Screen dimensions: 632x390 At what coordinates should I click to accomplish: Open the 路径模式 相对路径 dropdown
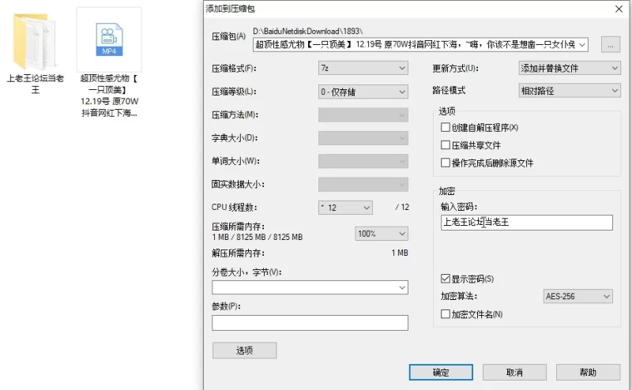pos(569,91)
